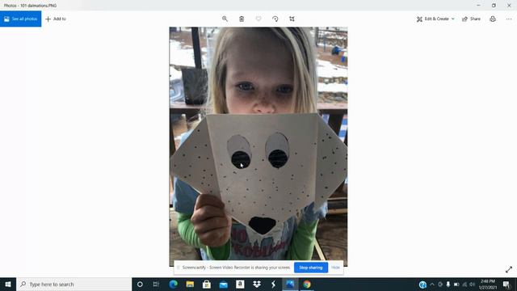Expand the Edit & Create dropdown

pos(435,19)
